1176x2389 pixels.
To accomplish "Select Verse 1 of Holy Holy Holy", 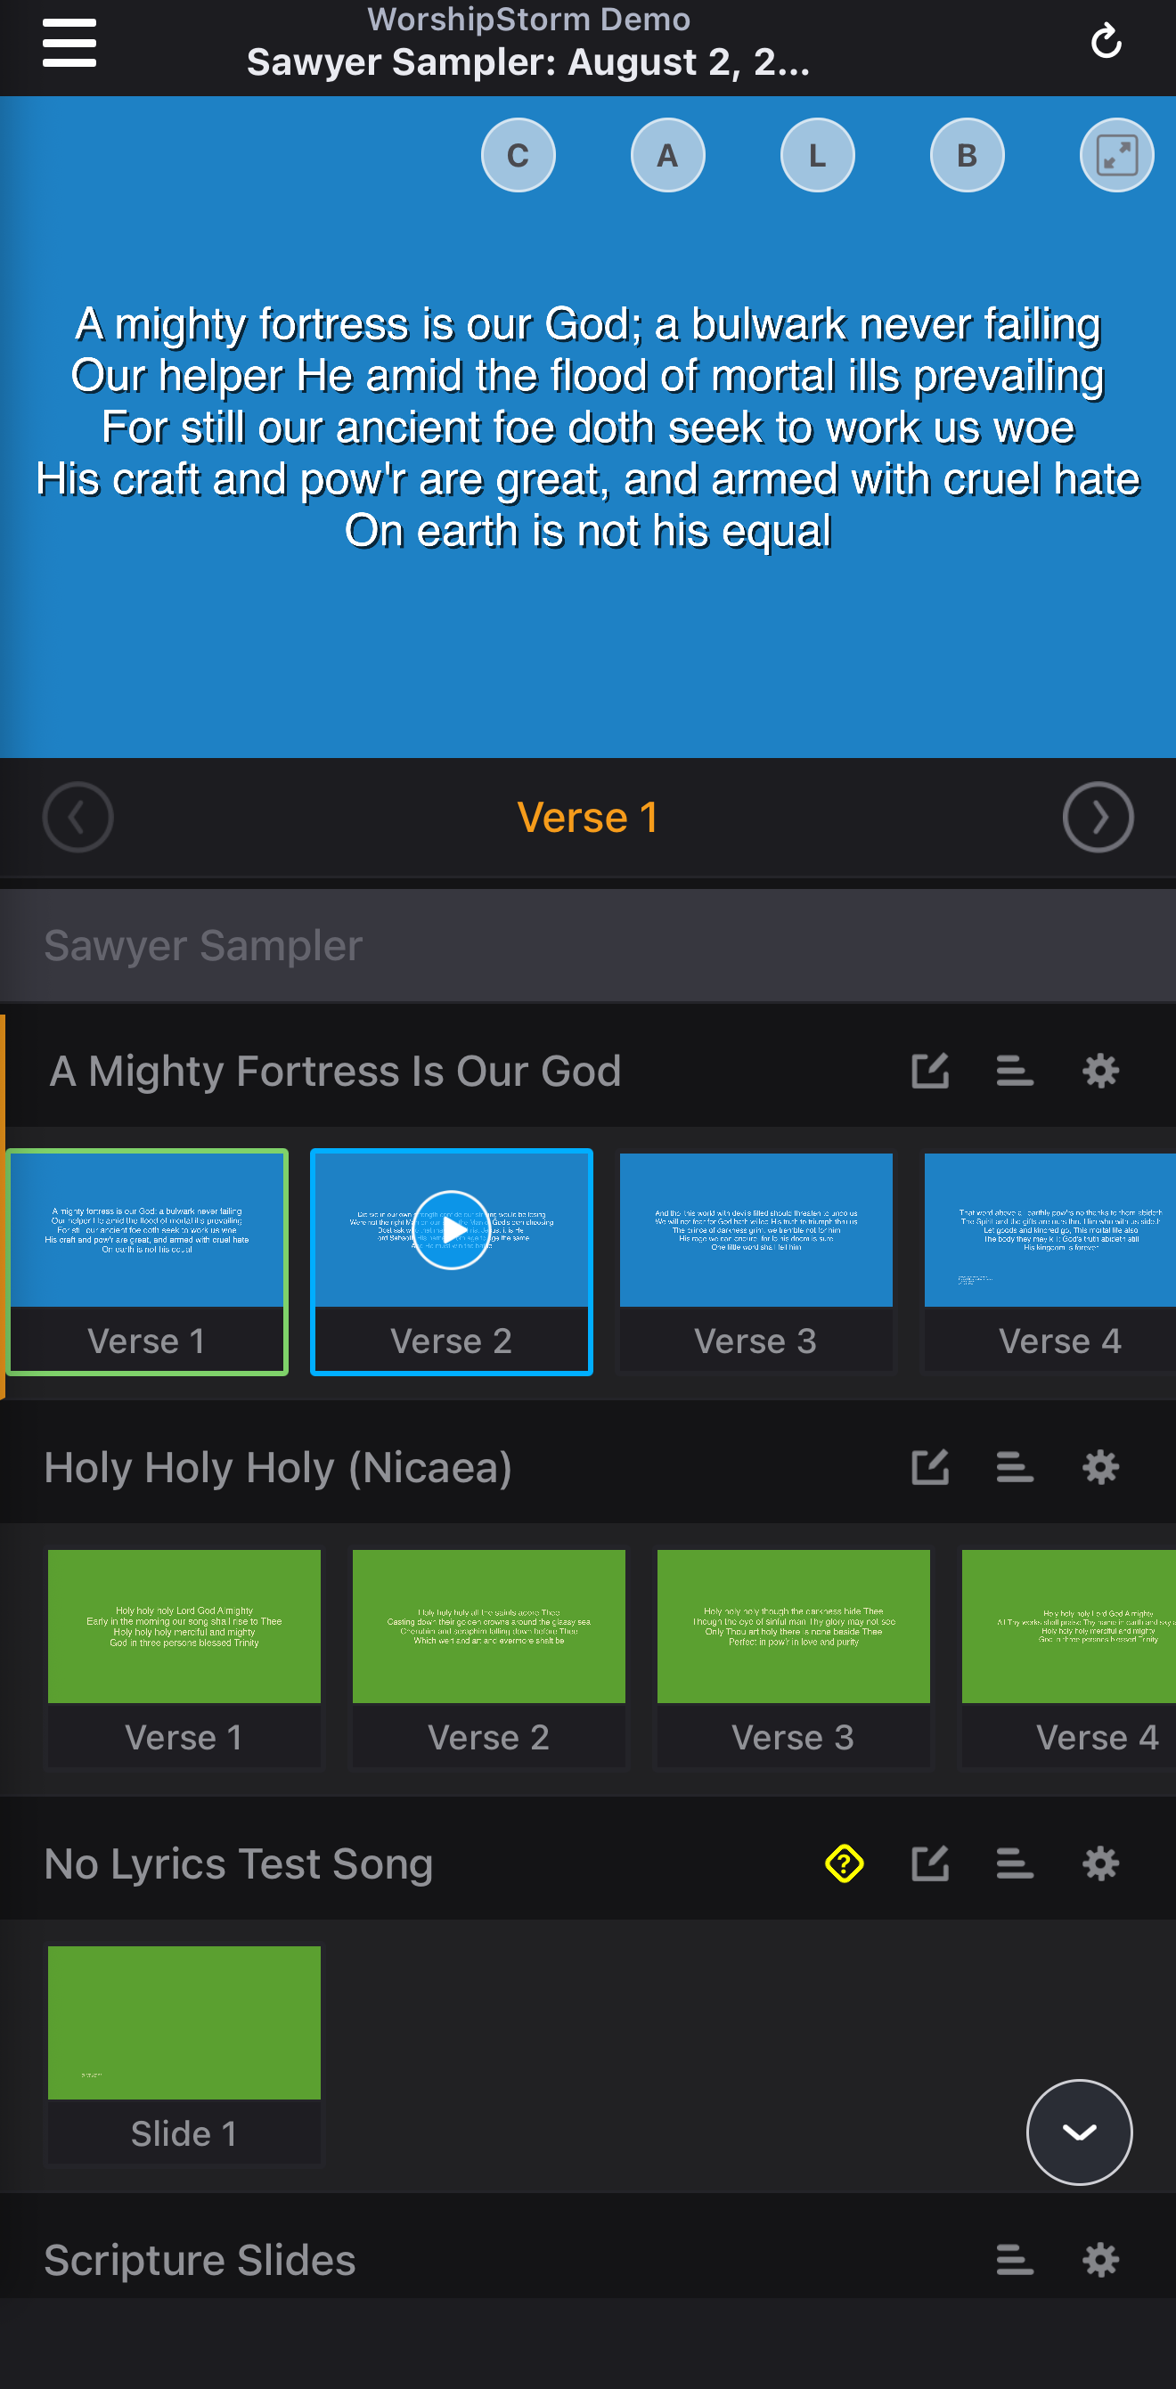I will (184, 1659).
